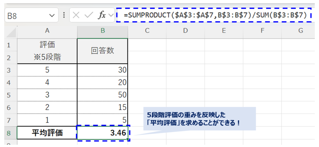319x147 pixels.
Task: Select row 4 header
Action: pyautogui.click(x=11, y=83)
